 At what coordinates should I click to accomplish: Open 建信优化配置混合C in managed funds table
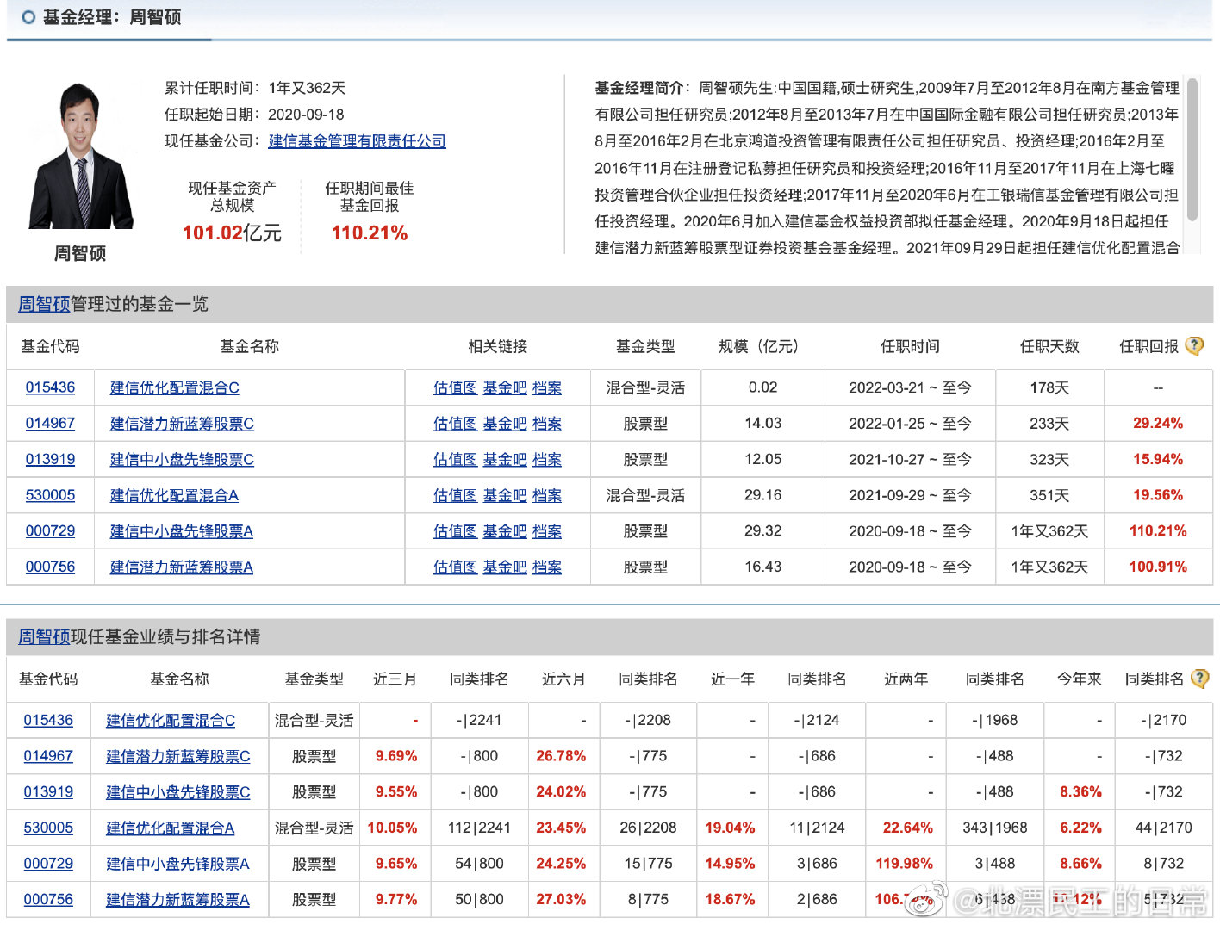pyautogui.click(x=175, y=387)
